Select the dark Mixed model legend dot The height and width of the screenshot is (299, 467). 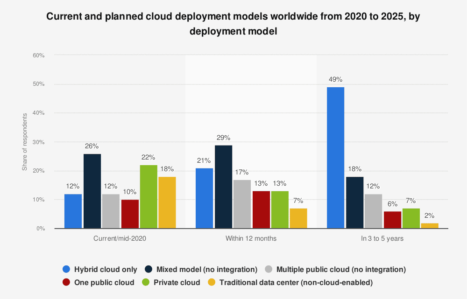tap(149, 269)
